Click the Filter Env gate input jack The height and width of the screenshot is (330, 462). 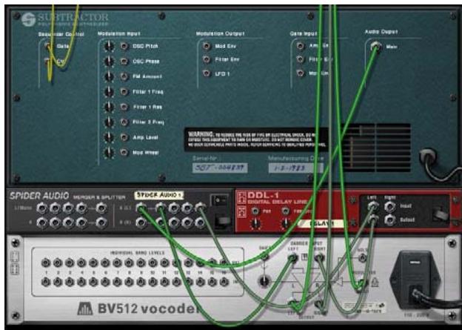point(301,59)
